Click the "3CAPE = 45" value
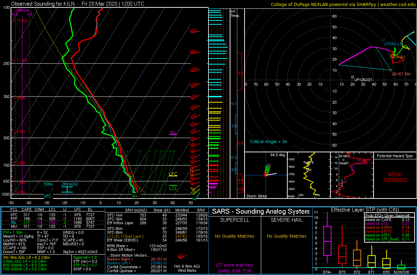The height and width of the screenshot is (275, 417). coord(73,240)
